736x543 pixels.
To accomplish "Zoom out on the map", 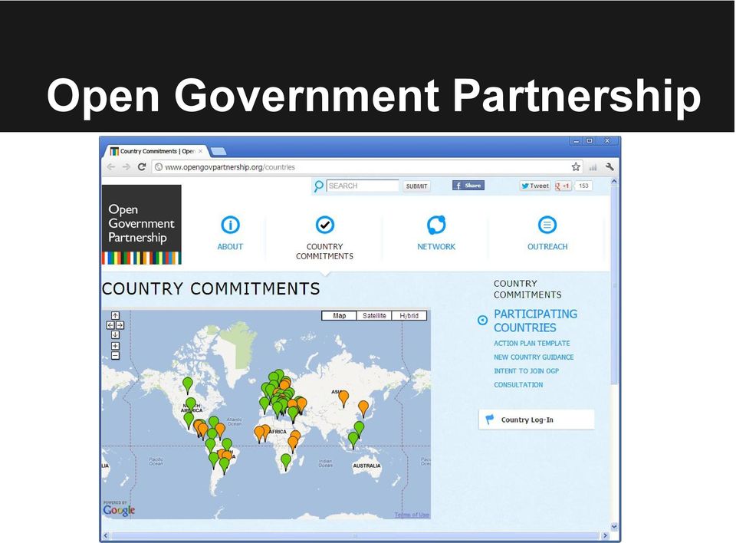I will (x=116, y=356).
